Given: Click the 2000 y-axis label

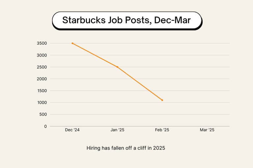Looking at the screenshot, I should pos(42,79).
